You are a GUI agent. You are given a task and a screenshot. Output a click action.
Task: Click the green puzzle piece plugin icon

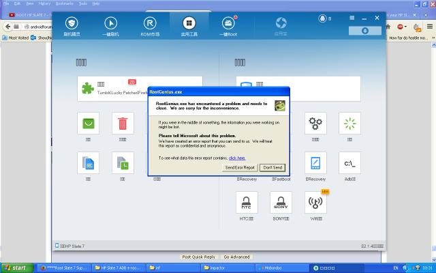click(87, 87)
